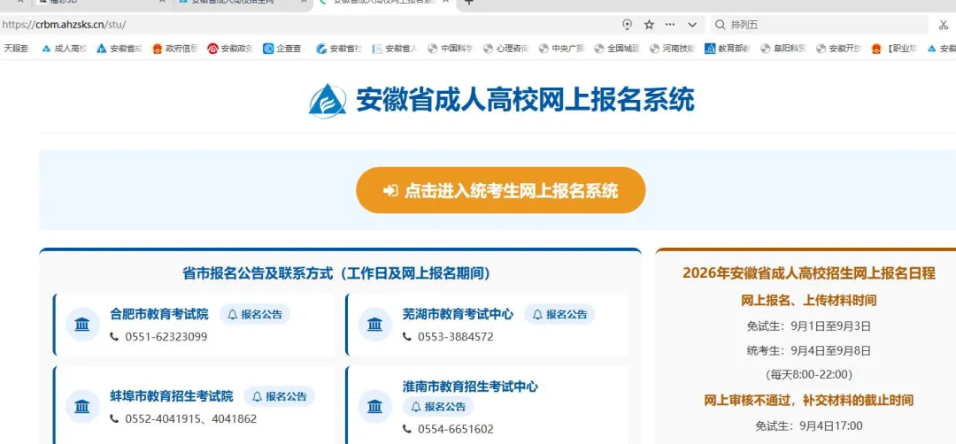Click the 2026年安徽省成人高校招生网上报名日程 heading
Screen dimensions: 956x444
(x=809, y=272)
